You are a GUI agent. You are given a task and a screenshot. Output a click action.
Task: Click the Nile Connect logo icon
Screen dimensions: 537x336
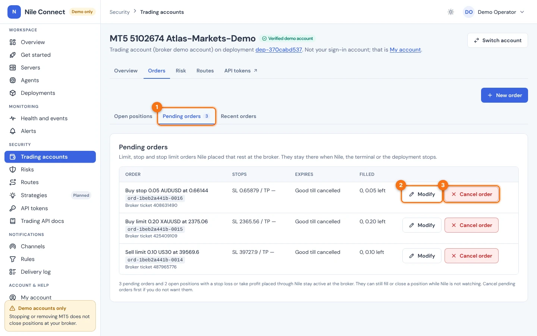[14, 12]
